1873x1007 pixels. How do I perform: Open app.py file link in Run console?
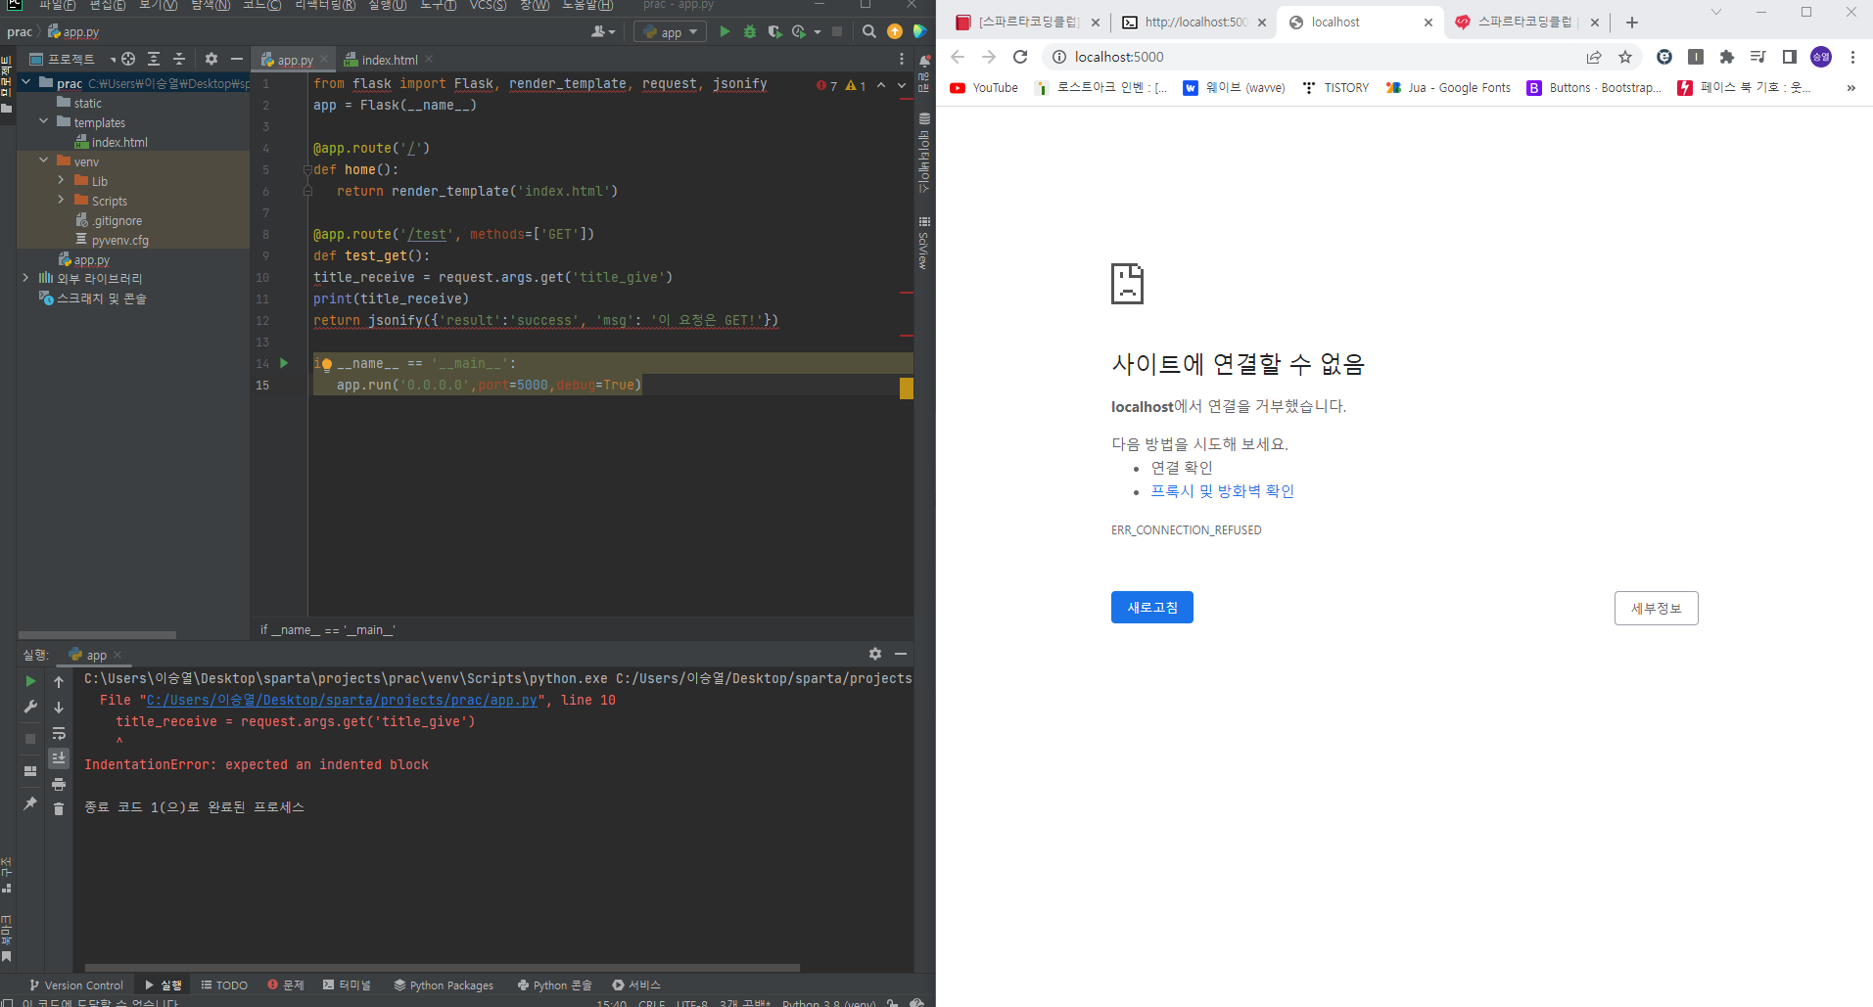click(342, 700)
